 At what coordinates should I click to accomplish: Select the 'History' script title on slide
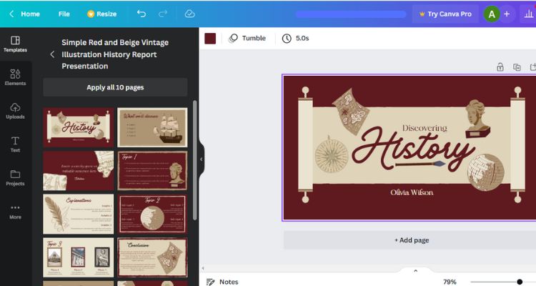click(x=413, y=149)
